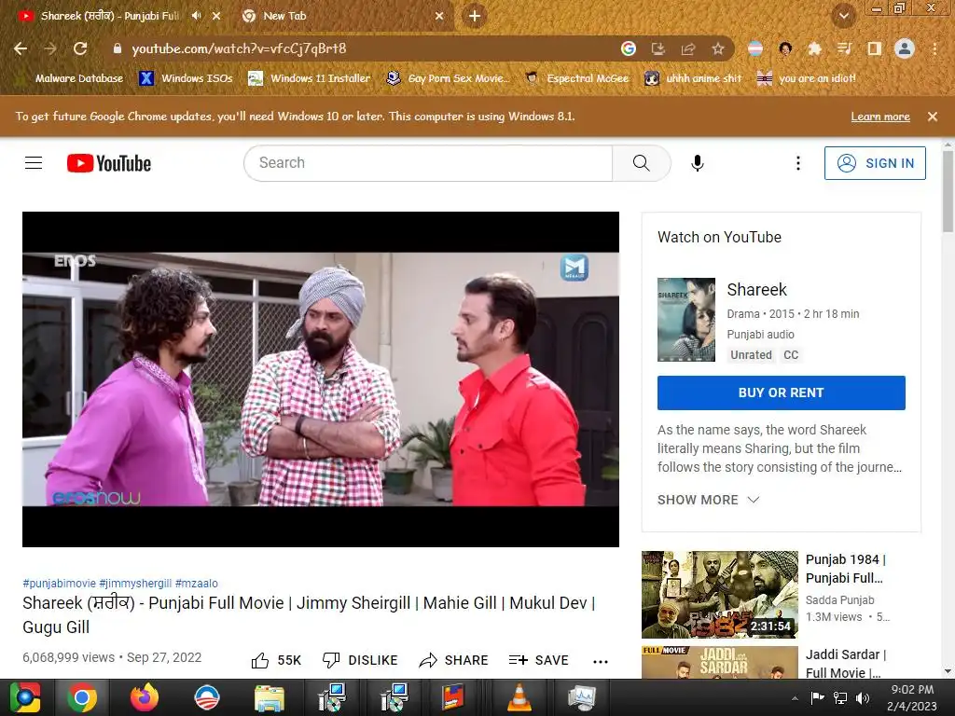Bookmark this page with the star

[718, 48]
